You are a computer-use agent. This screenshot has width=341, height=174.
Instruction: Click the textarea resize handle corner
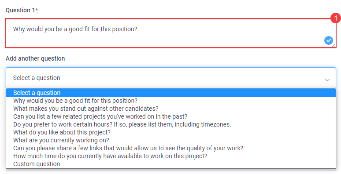click(334, 45)
